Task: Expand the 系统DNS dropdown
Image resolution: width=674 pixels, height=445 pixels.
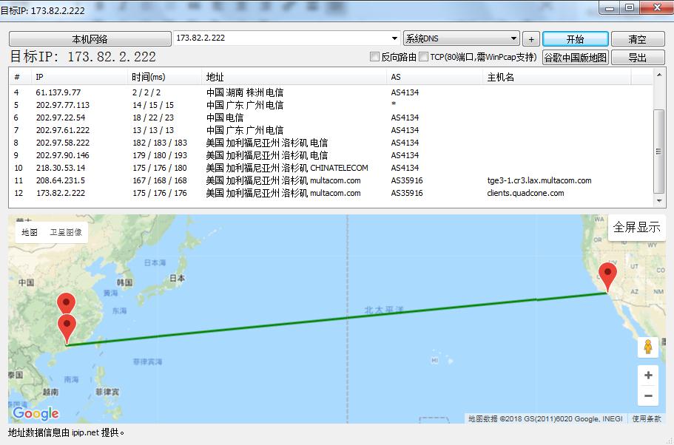Action: [513, 38]
